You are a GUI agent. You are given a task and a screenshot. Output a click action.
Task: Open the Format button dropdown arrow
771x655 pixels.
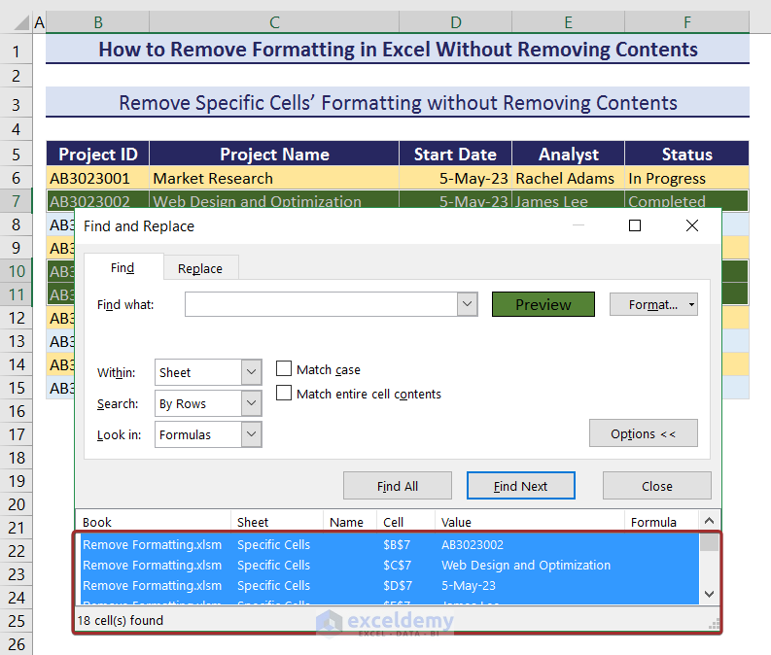(691, 304)
